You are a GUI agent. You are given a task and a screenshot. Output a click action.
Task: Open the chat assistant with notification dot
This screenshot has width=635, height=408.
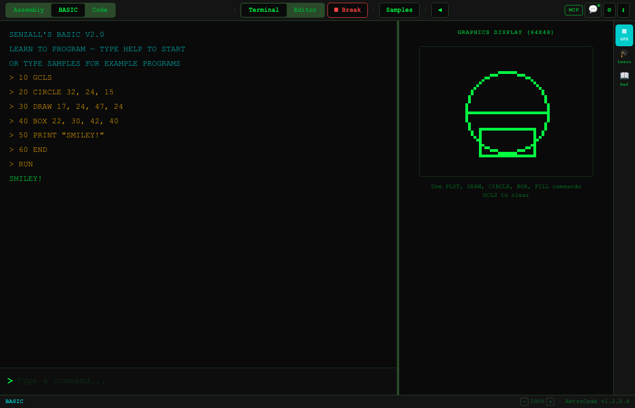point(593,10)
